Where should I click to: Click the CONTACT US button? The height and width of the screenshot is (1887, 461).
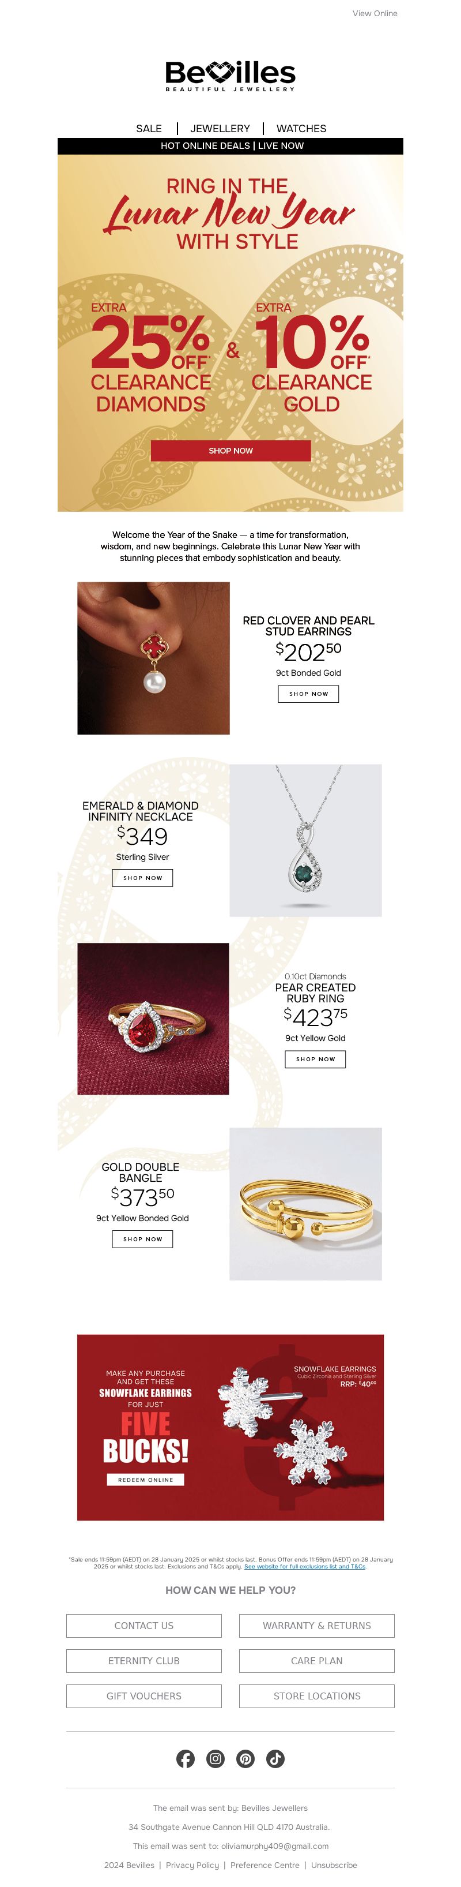click(144, 1626)
